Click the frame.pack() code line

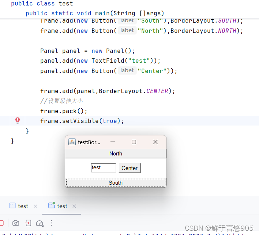click(x=64, y=111)
